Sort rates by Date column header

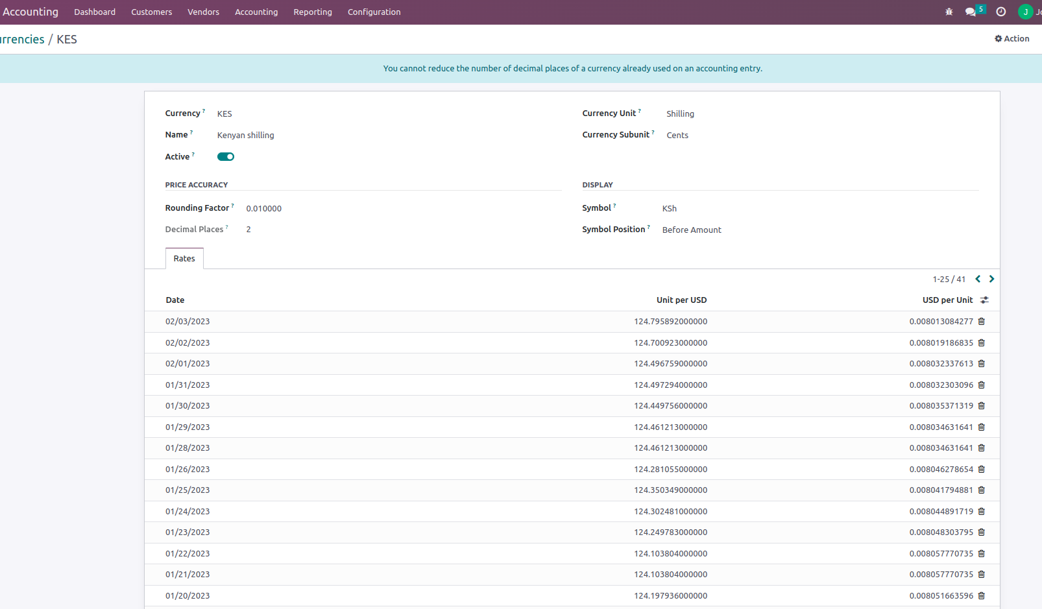point(175,300)
